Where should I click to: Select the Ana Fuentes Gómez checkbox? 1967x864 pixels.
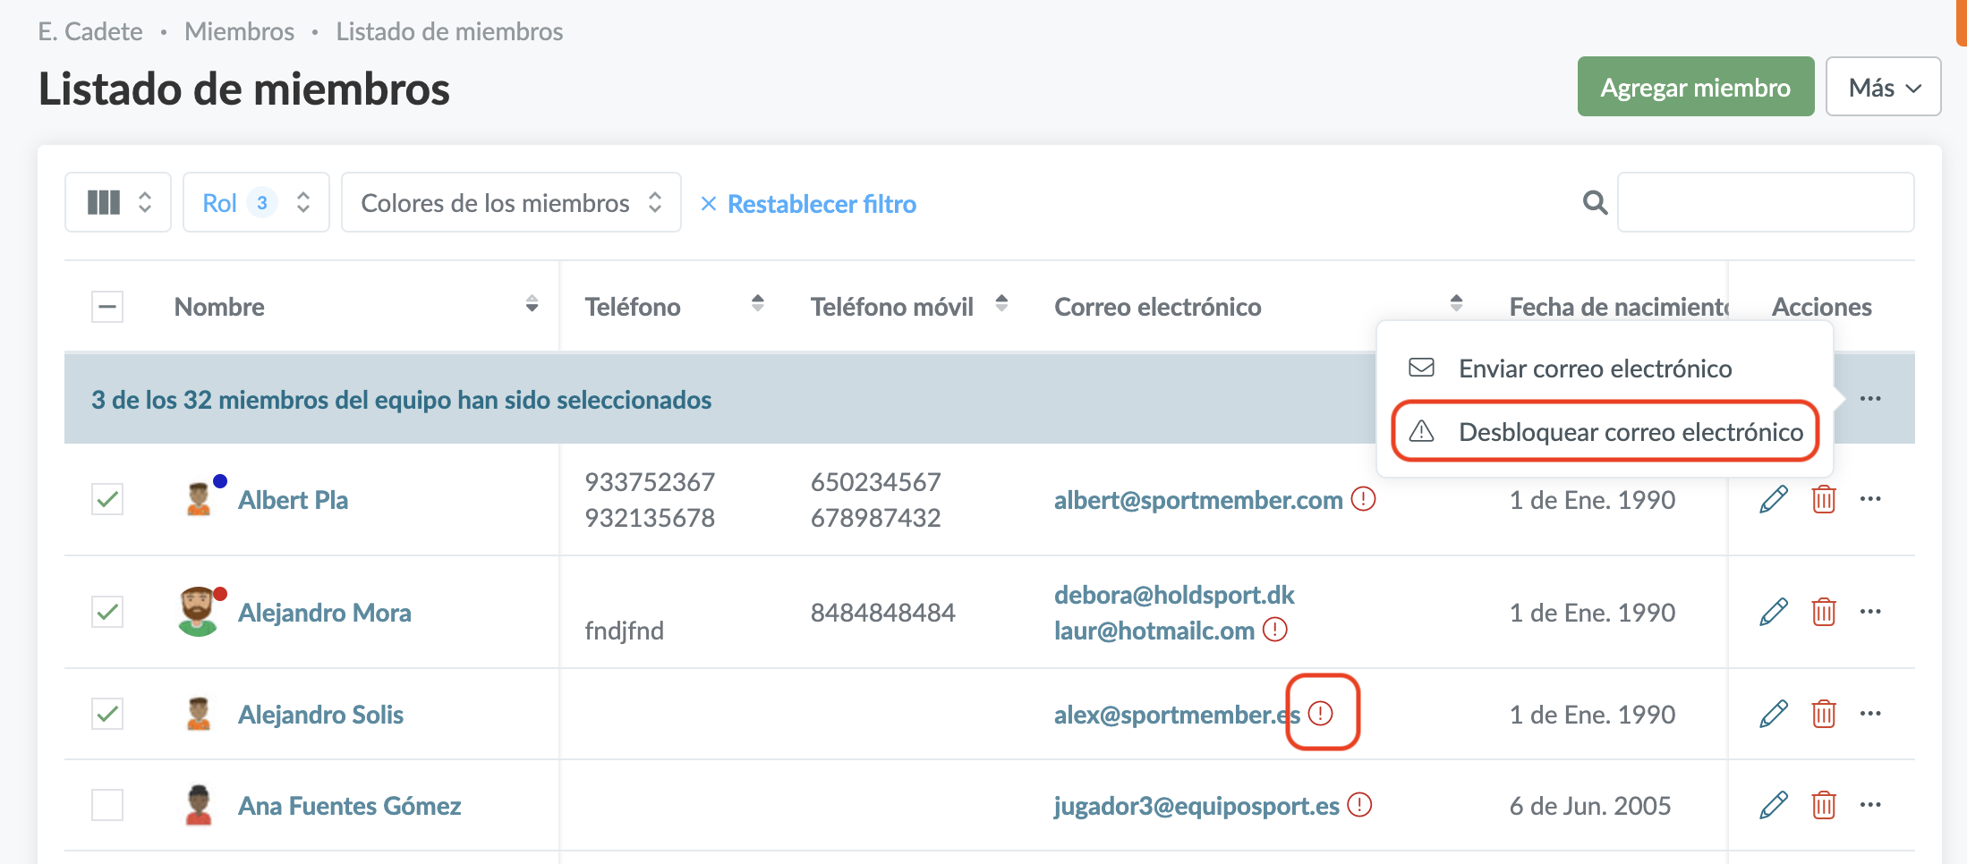pos(107,805)
